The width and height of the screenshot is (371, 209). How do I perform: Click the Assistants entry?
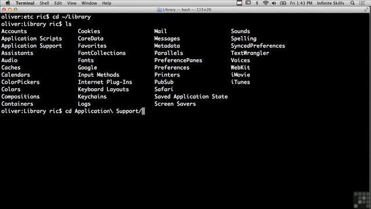pyautogui.click(x=17, y=53)
